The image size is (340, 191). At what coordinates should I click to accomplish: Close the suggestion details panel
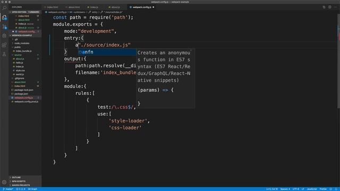191,50
